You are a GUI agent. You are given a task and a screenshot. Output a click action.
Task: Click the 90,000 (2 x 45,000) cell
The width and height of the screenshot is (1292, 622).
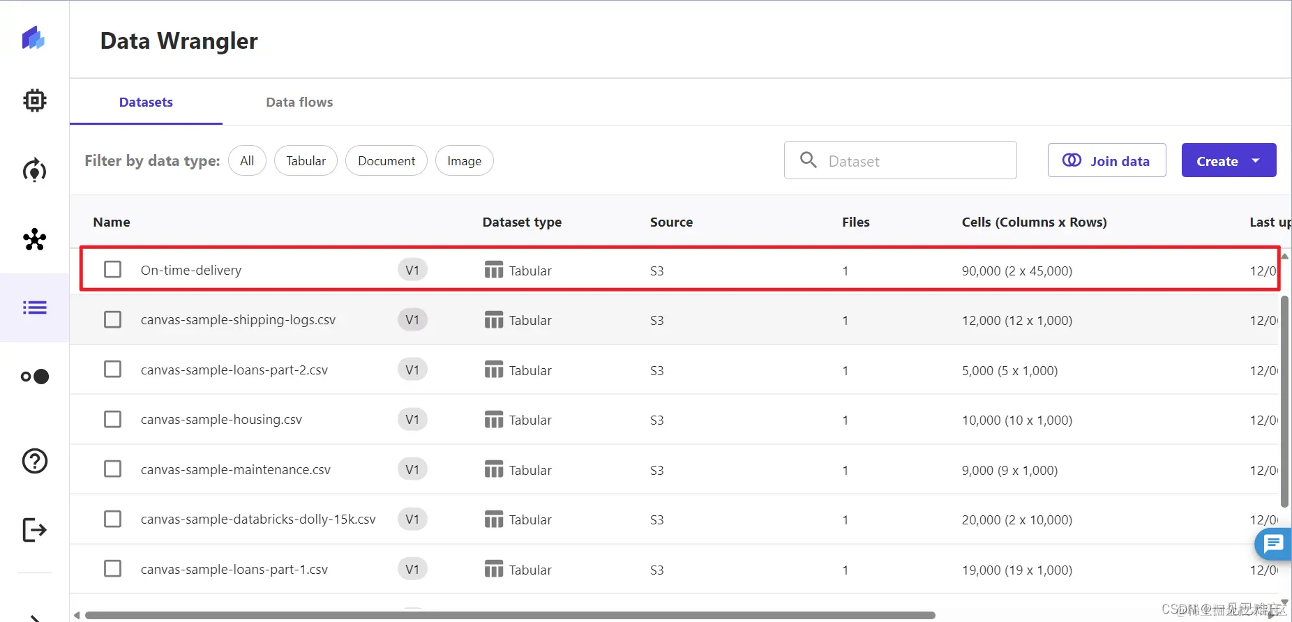pyautogui.click(x=1017, y=271)
